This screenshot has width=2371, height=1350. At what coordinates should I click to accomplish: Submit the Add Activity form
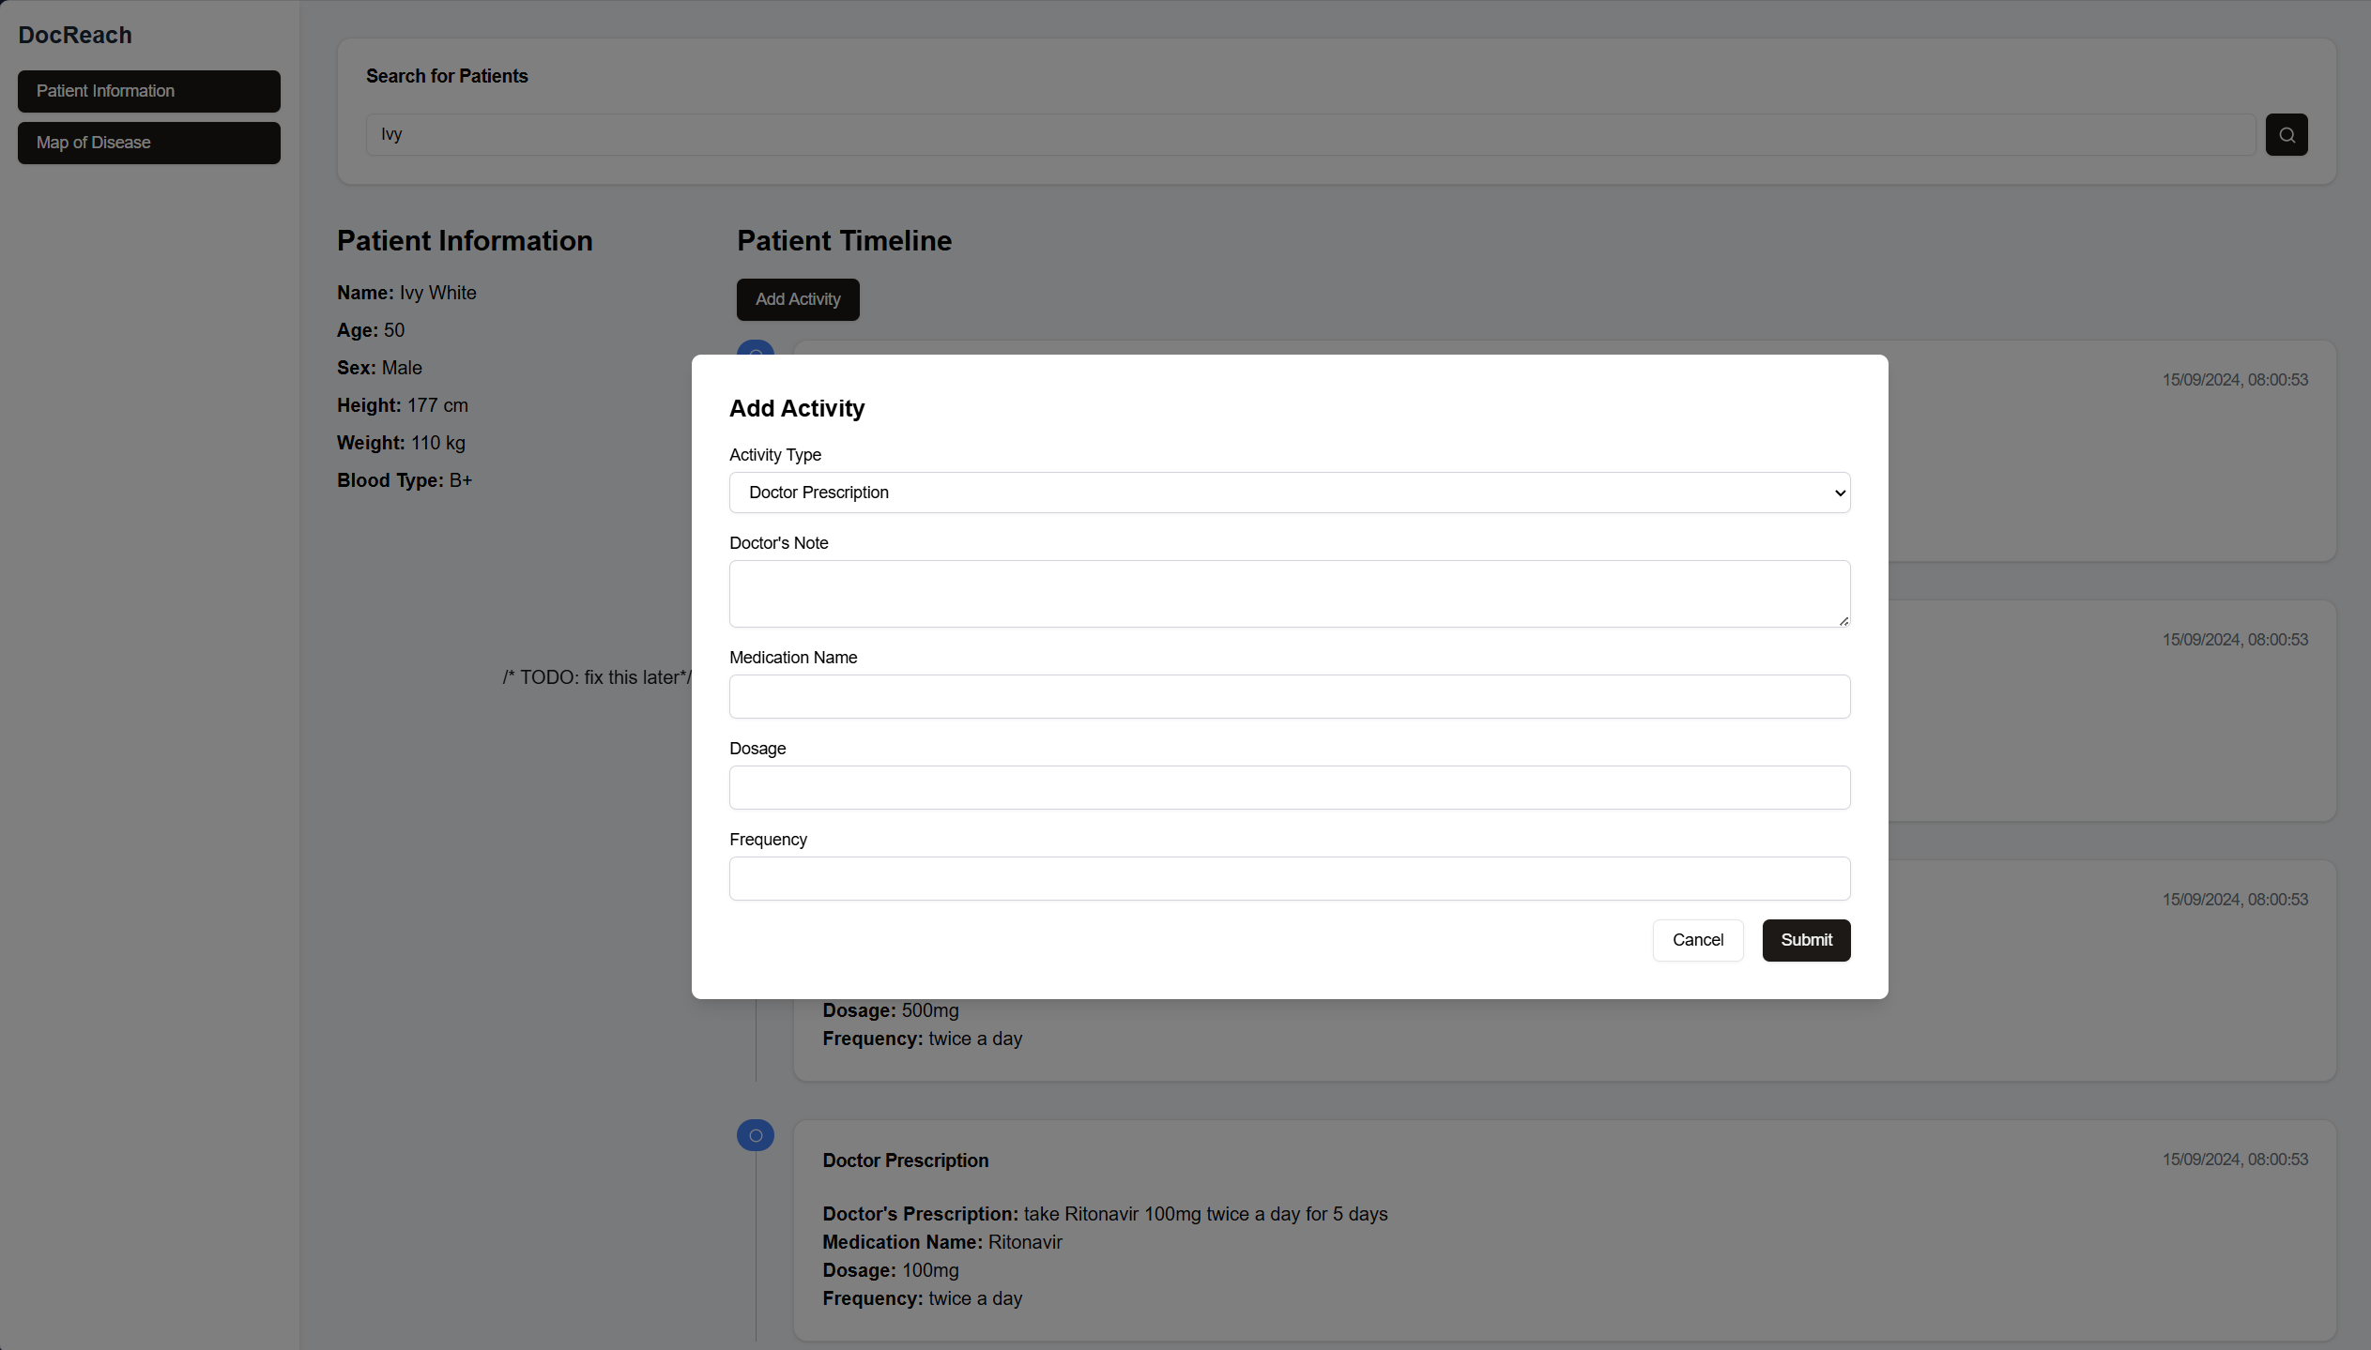tap(1805, 940)
